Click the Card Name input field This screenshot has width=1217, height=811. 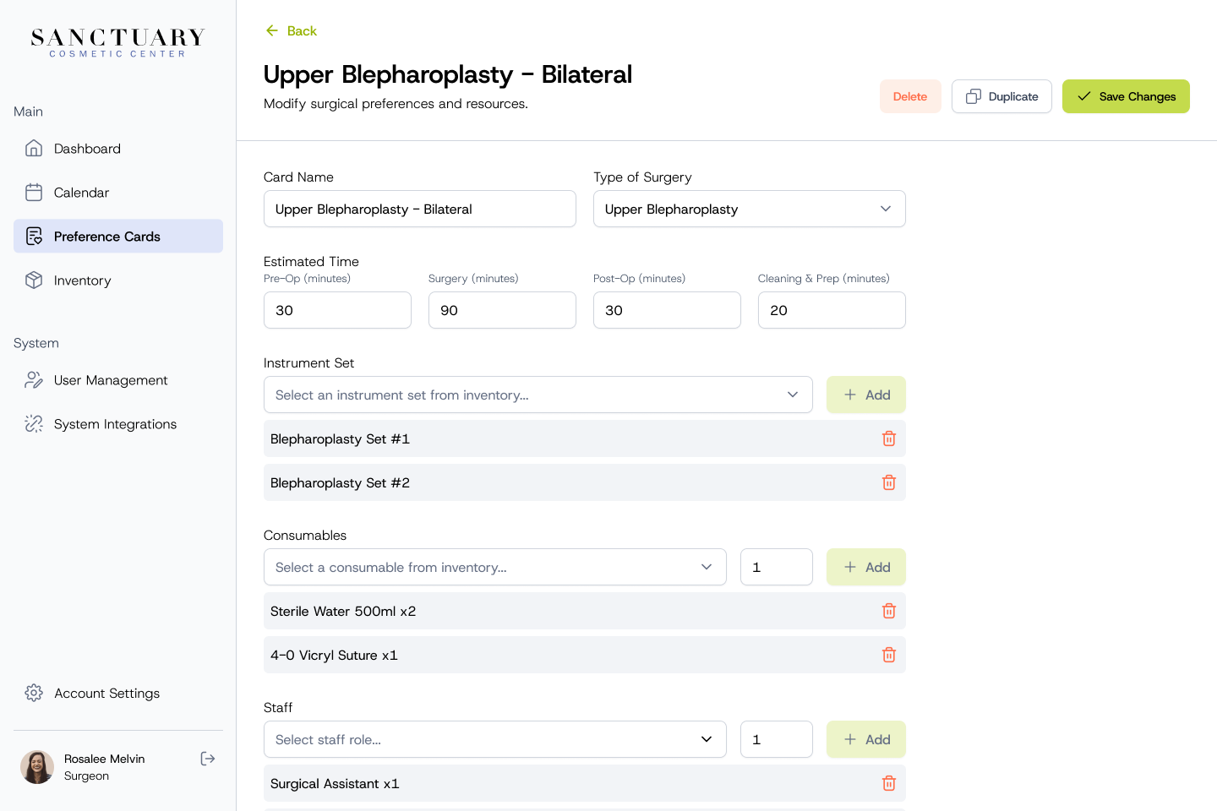point(420,209)
